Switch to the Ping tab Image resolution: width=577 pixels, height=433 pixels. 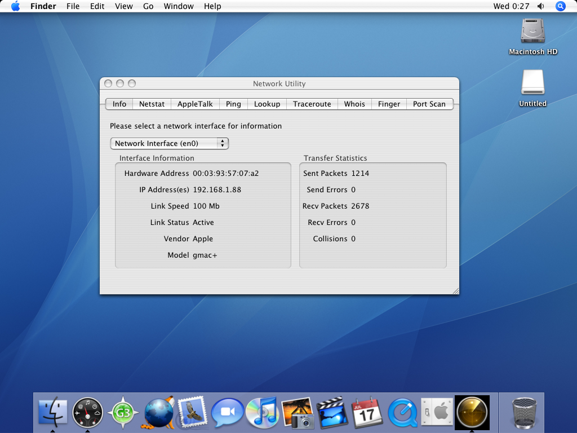coord(233,104)
